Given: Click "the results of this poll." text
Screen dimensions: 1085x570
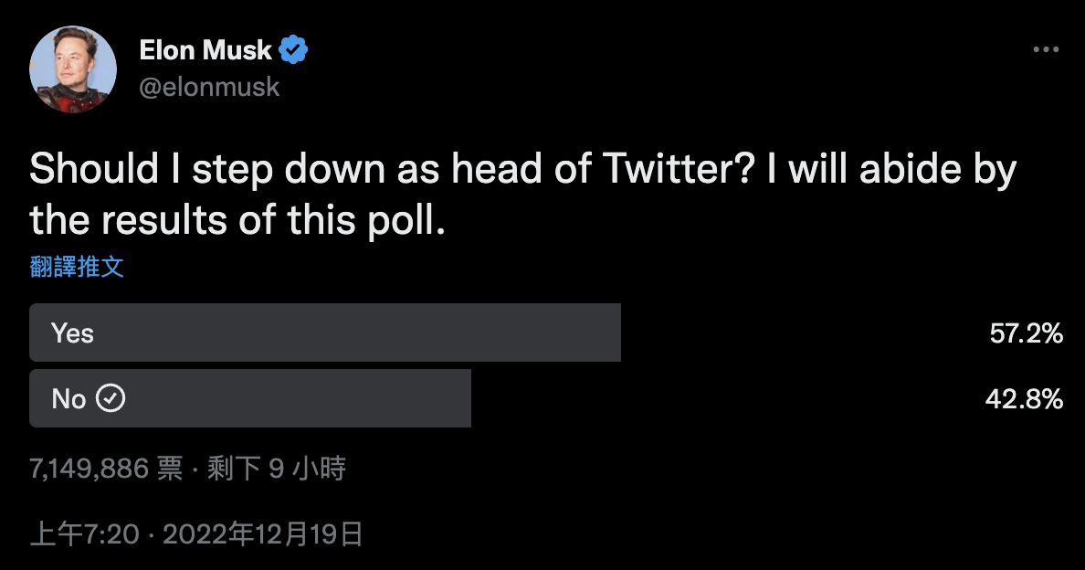Looking at the screenshot, I should coord(237,220).
